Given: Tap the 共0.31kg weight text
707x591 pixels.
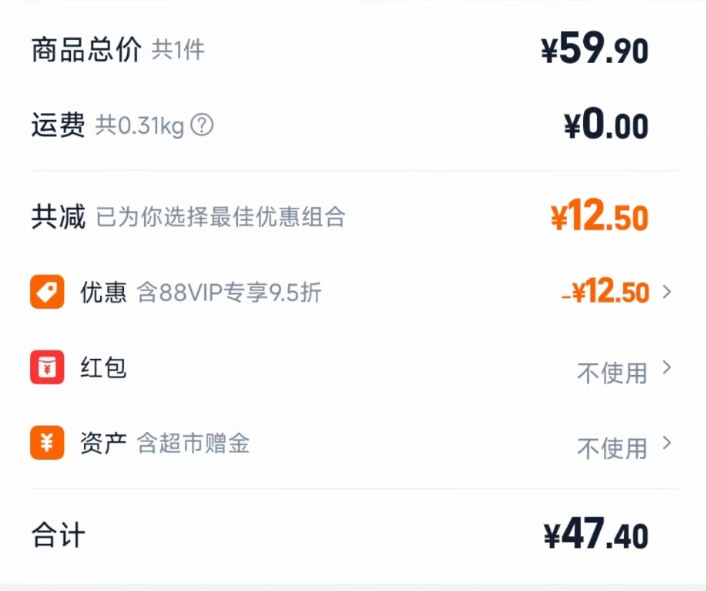Looking at the screenshot, I should [x=140, y=125].
